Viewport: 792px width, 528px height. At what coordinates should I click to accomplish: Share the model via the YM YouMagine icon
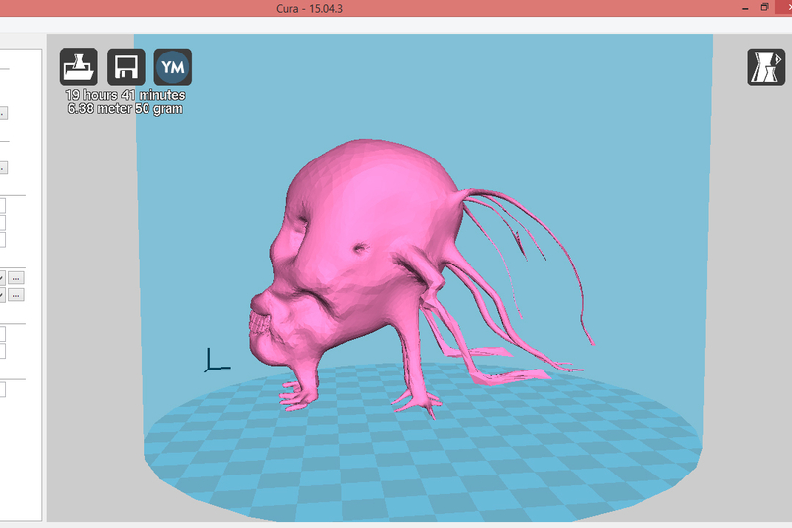(173, 67)
